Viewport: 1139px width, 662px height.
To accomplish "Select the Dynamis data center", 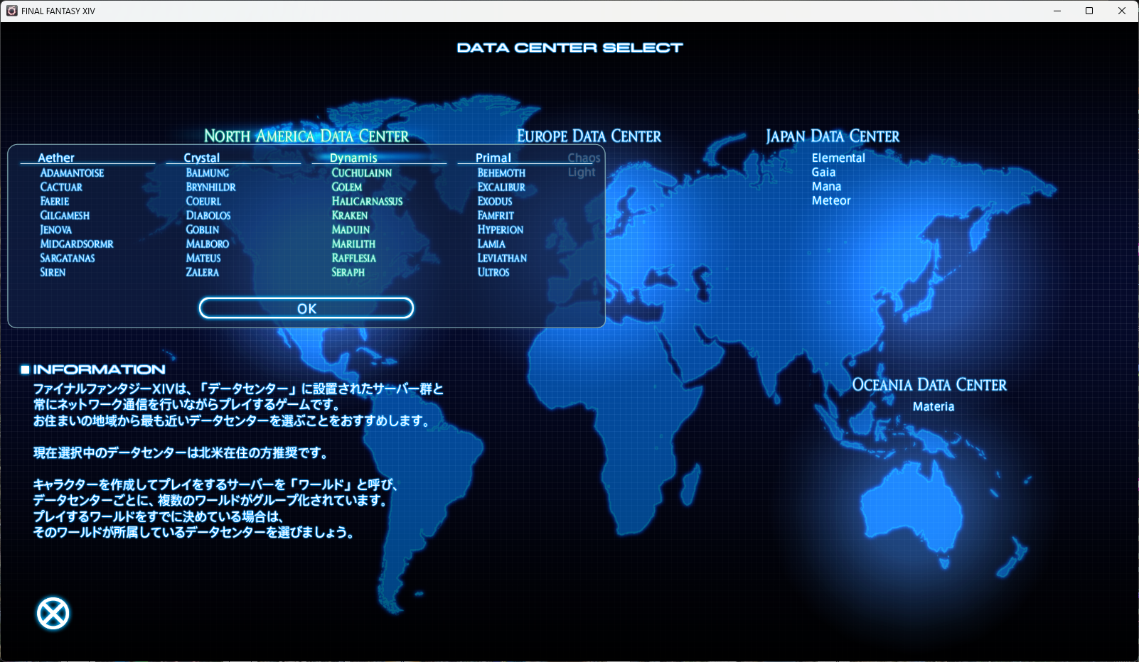I will 353,158.
